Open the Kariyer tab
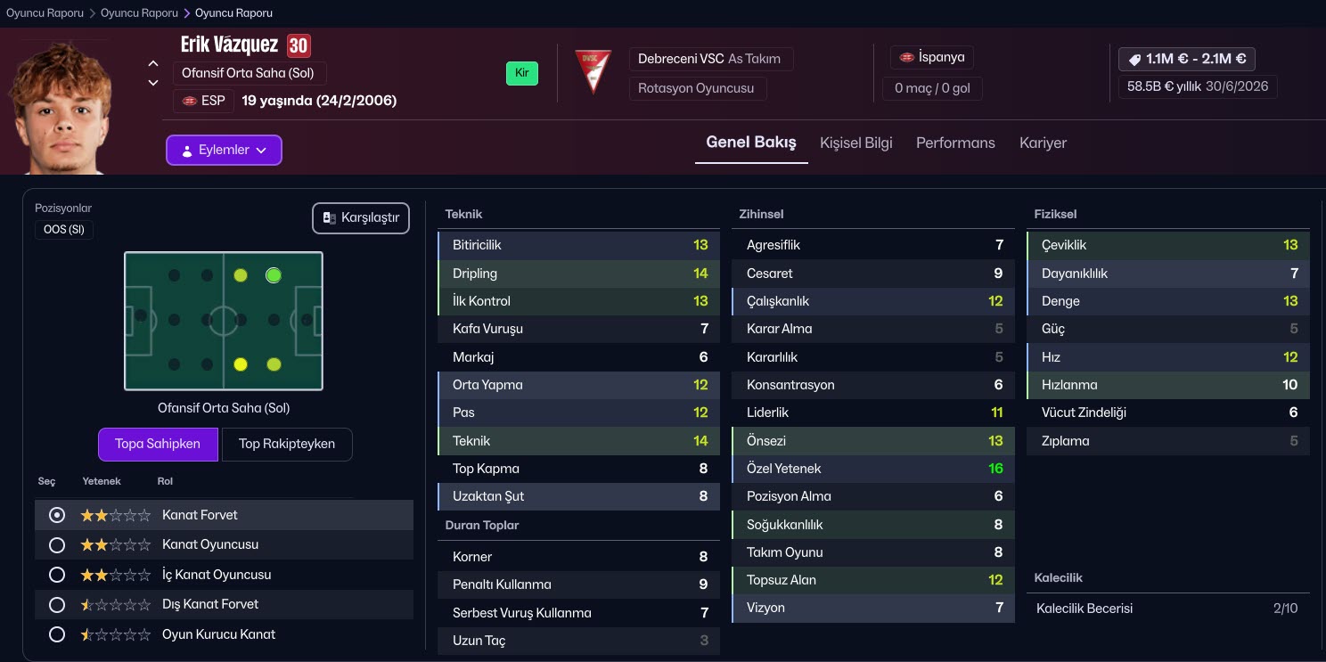This screenshot has height=662, width=1326. pyautogui.click(x=1043, y=143)
